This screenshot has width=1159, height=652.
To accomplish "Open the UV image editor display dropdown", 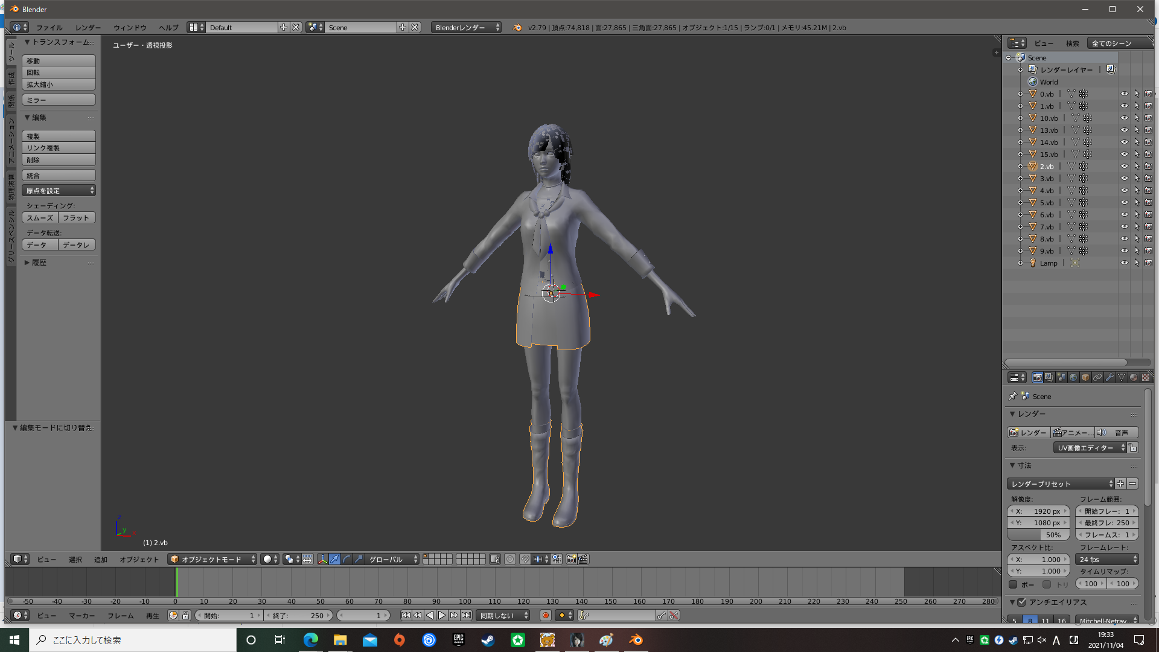I will pos(1090,447).
